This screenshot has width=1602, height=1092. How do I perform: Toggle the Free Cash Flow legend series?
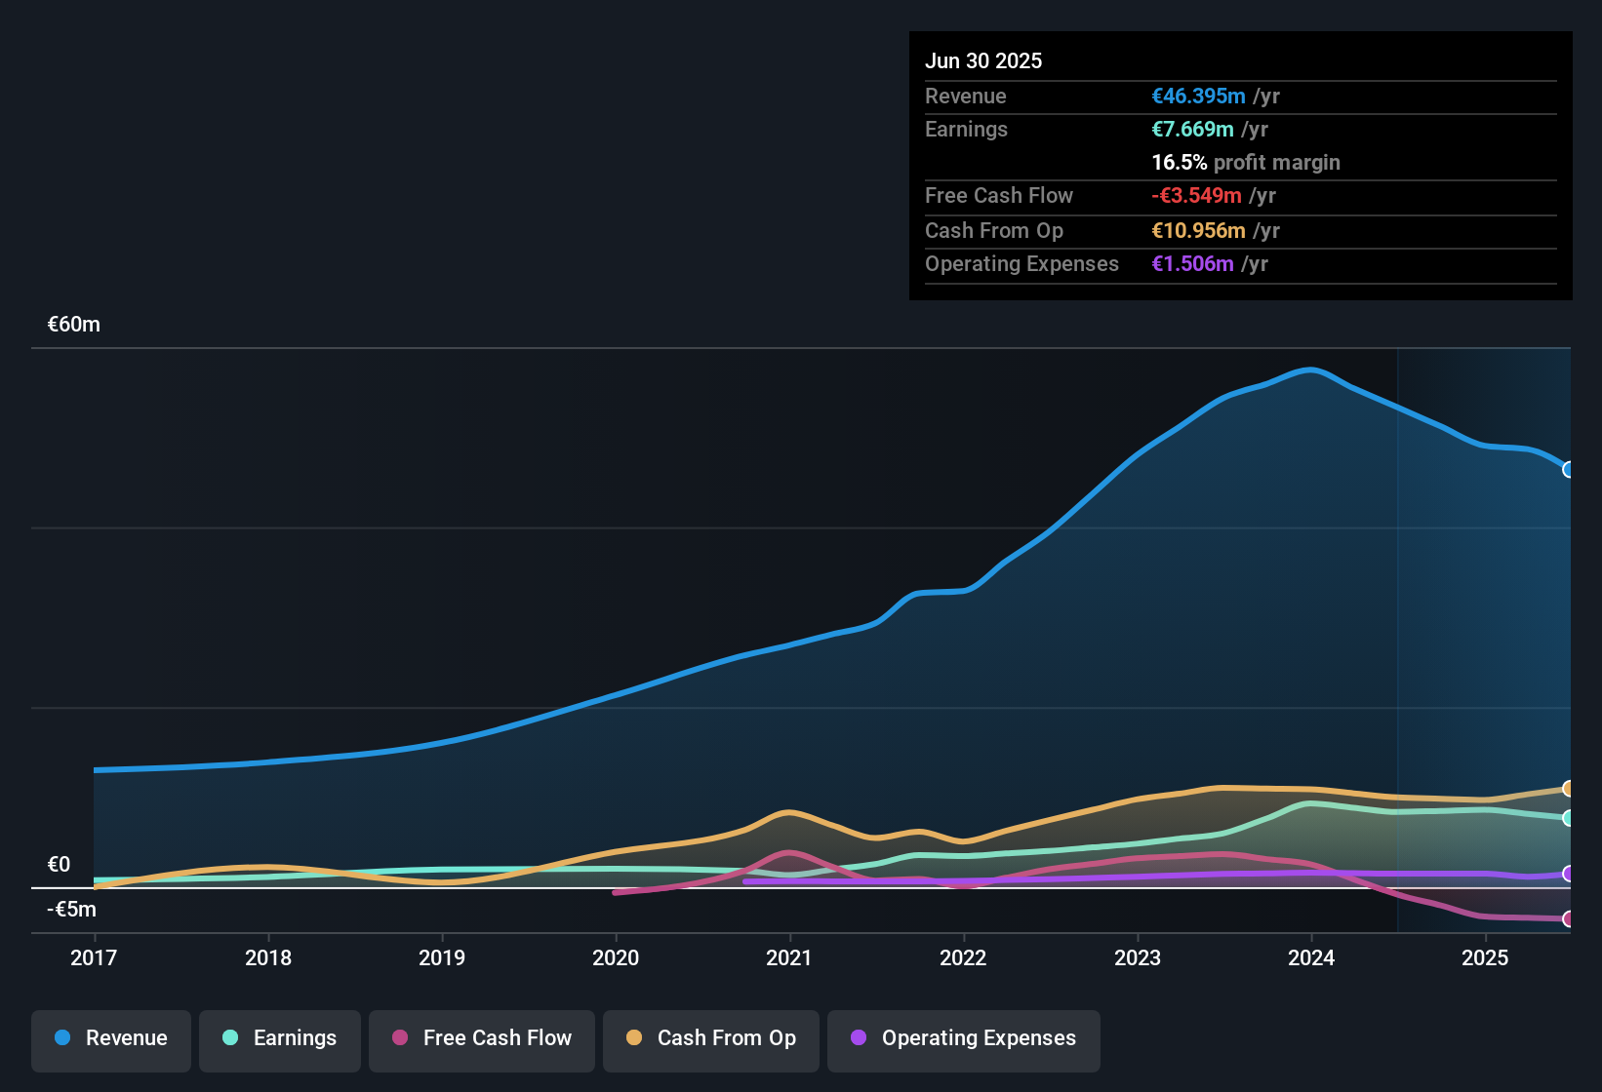pyautogui.click(x=482, y=1039)
